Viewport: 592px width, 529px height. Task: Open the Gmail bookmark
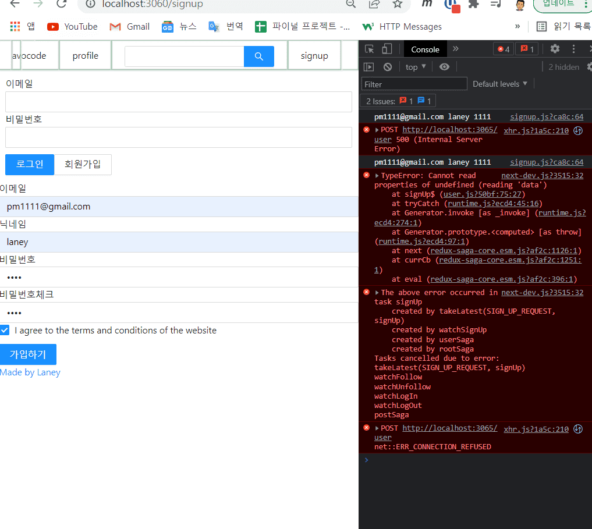(x=129, y=27)
